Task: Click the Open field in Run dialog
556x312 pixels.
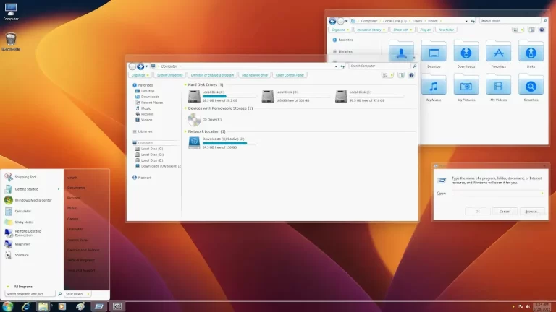Action: pos(497,193)
